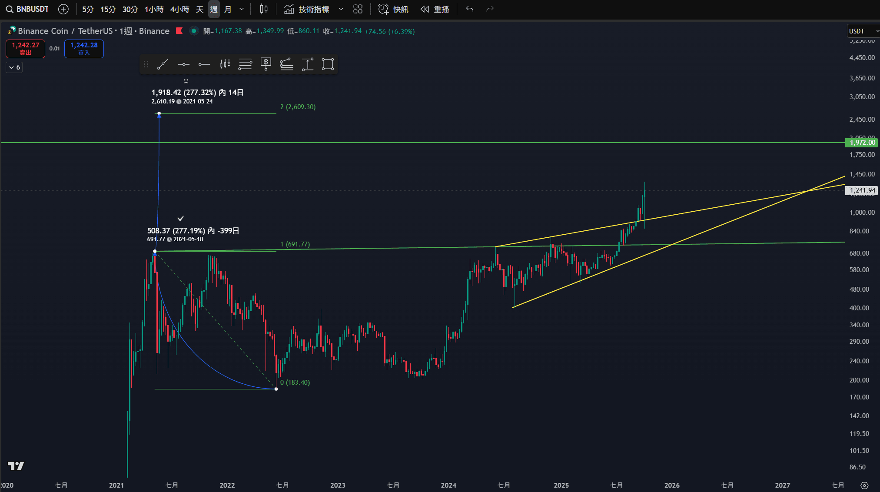
Task: Expand the timeframe interval dropdown arrow
Action: pos(242,9)
